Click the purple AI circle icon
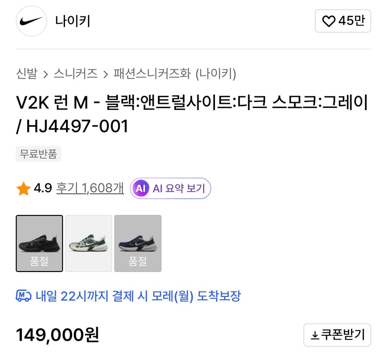The width and height of the screenshot is (387, 357). (141, 188)
